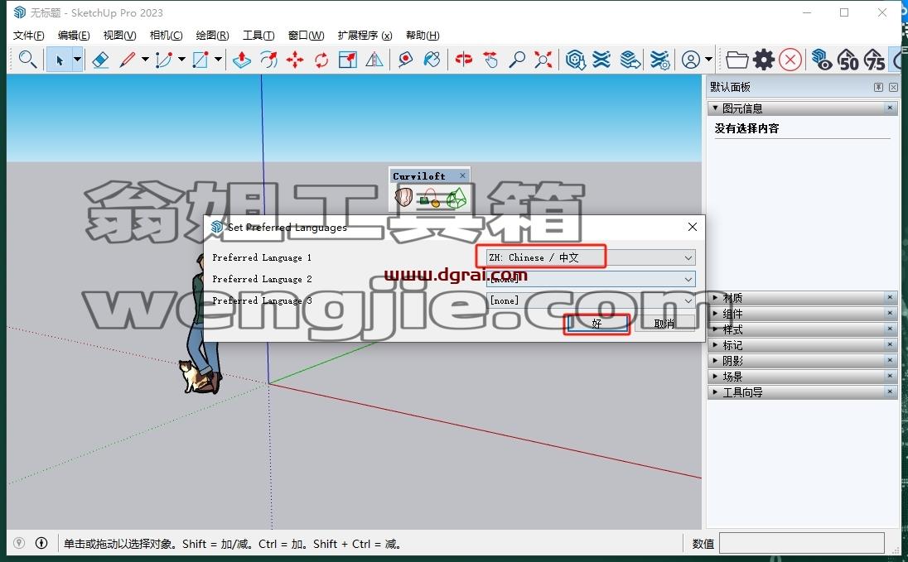Open the 工具(T) menu
This screenshot has width=908, height=562.
(x=258, y=36)
